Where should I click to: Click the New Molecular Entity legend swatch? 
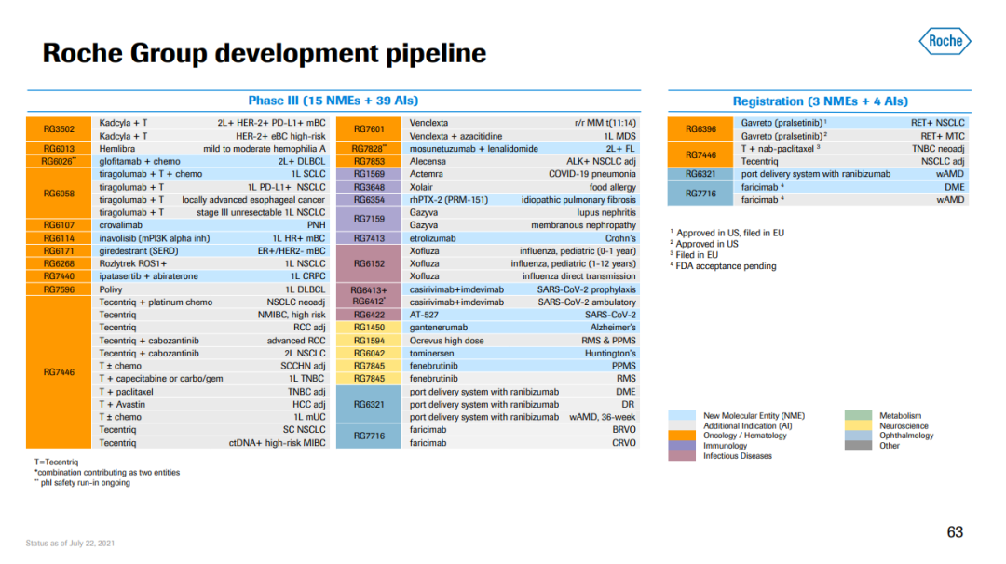pyautogui.click(x=681, y=415)
